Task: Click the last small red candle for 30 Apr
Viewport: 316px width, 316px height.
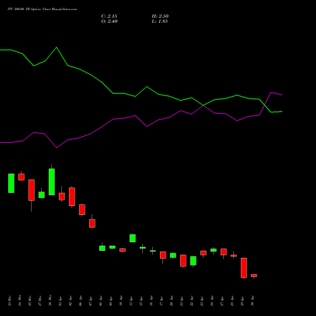Action: point(254,276)
